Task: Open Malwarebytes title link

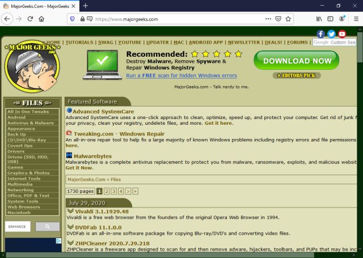Action: coord(92,156)
